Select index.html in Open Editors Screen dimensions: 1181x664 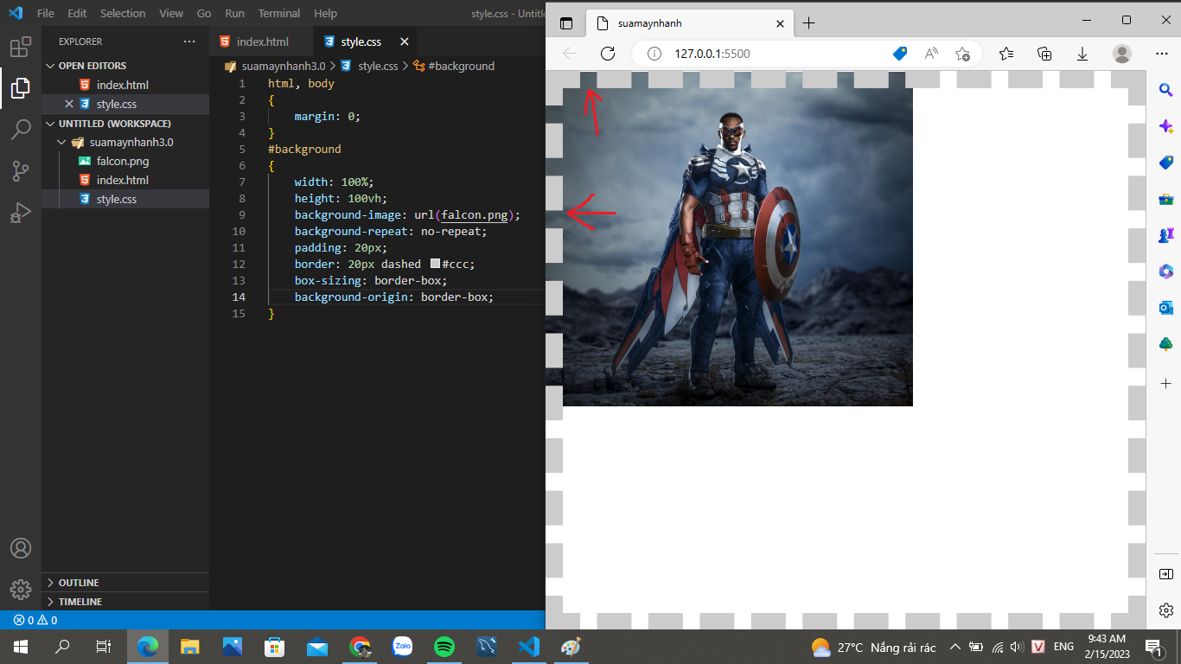pos(123,86)
